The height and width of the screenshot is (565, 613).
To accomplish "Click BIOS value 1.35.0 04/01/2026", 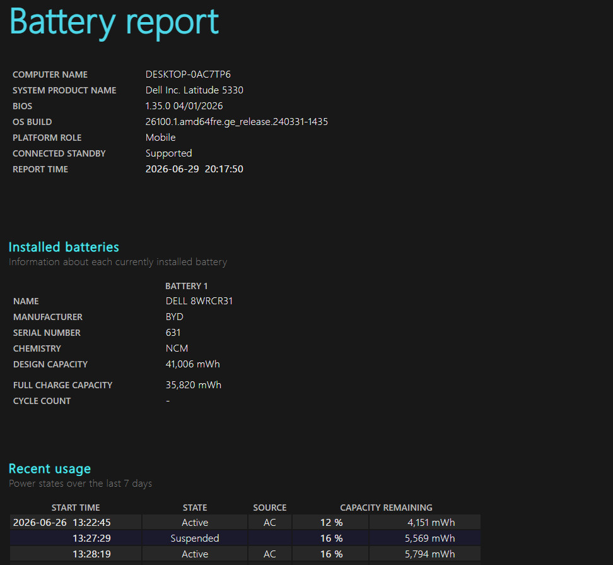I will [184, 106].
